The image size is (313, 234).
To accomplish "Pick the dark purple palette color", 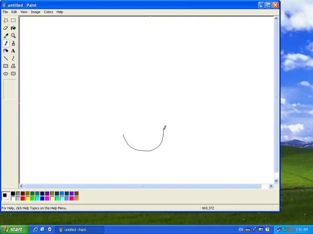I will pyautogui.click(x=47, y=193).
